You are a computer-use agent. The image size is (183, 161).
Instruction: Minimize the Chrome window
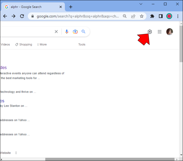pos(153,4)
